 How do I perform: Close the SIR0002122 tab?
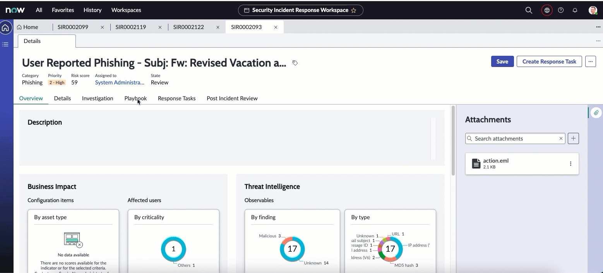pyautogui.click(x=218, y=27)
